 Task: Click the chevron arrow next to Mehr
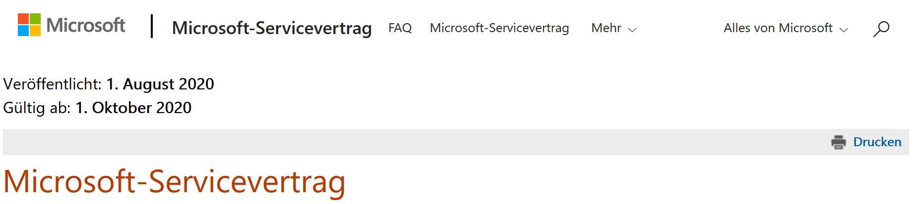pyautogui.click(x=632, y=30)
